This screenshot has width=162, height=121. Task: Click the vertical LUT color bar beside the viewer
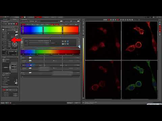(83, 67)
